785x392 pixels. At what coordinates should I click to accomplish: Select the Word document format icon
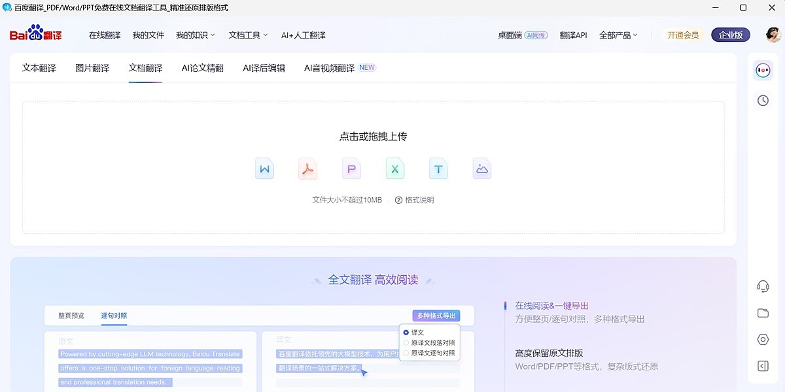click(x=264, y=168)
